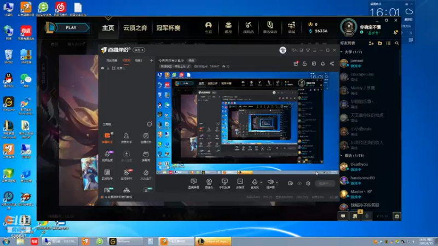Open the 主播任务 tool

[146, 138]
